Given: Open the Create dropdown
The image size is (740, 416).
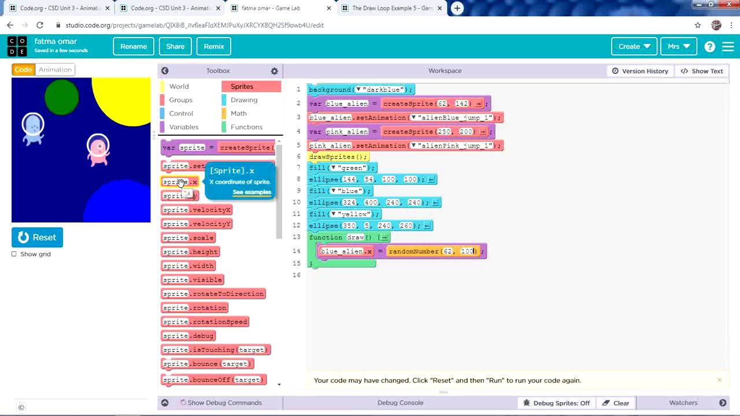Looking at the screenshot, I should tap(634, 46).
